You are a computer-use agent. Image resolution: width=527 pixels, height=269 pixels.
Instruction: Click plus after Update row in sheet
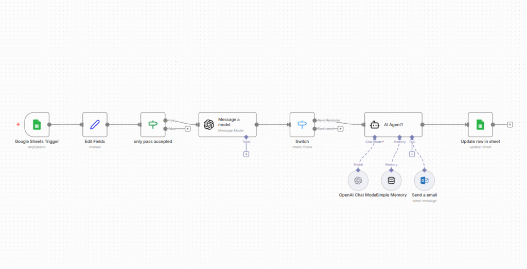pyautogui.click(x=510, y=125)
